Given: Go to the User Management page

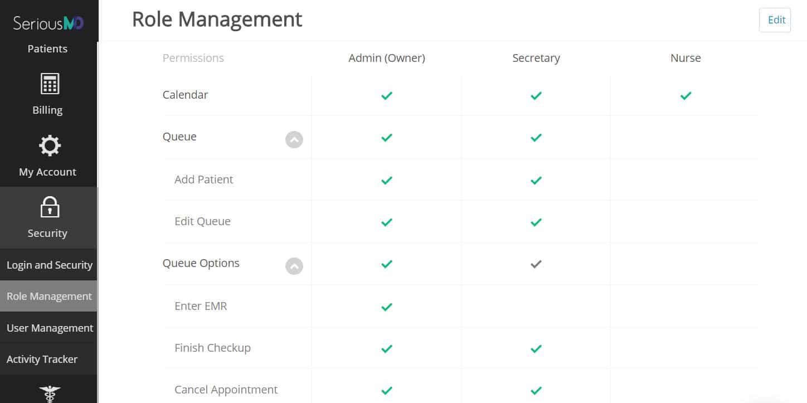Looking at the screenshot, I should pyautogui.click(x=49, y=328).
